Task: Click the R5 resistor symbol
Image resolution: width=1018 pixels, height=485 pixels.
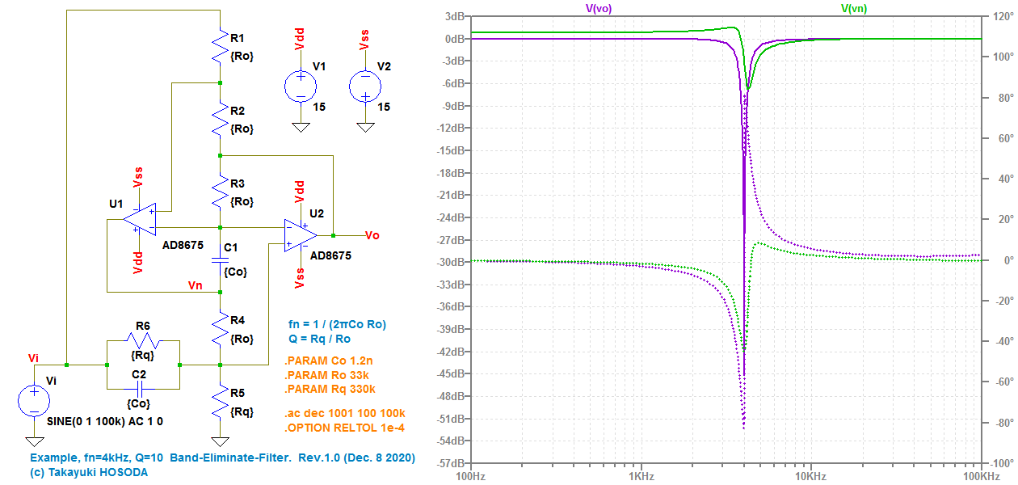Action: click(220, 402)
